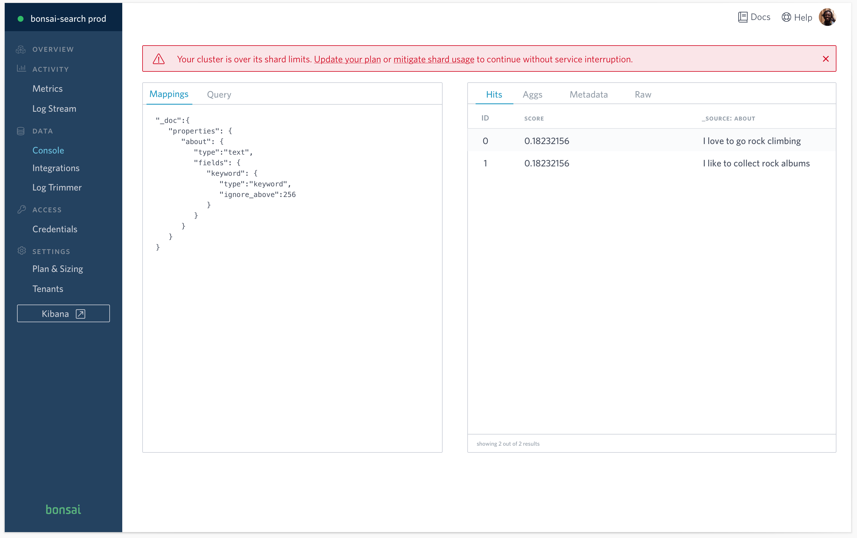Image resolution: width=857 pixels, height=538 pixels.
Task: Click in the mappings code editor at "ignore_above":256
Action: coord(257,195)
